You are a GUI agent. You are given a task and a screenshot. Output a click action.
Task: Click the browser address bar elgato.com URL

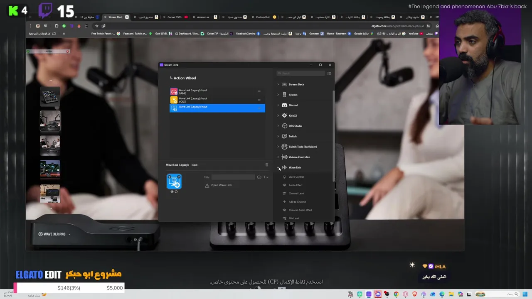(x=398, y=26)
